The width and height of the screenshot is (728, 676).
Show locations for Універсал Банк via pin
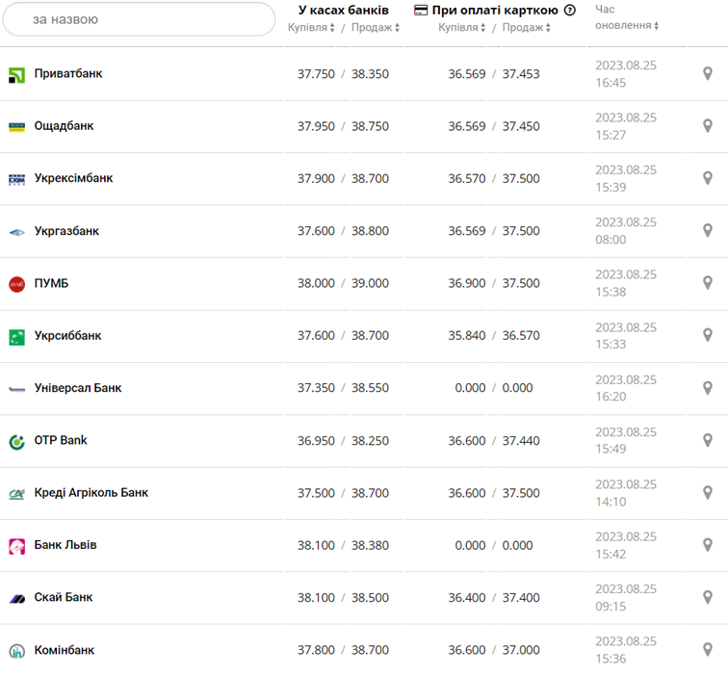tap(708, 388)
